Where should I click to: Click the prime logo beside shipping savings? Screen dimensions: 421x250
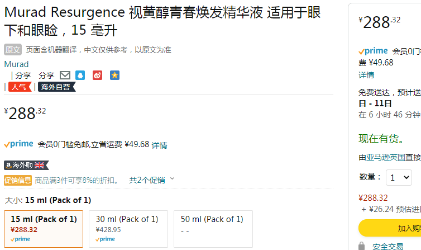click(x=19, y=144)
